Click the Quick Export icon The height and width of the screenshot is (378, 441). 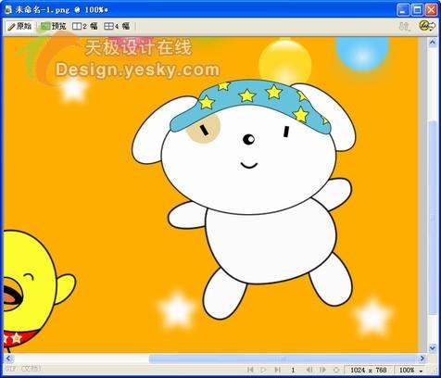pyautogui.click(x=427, y=26)
